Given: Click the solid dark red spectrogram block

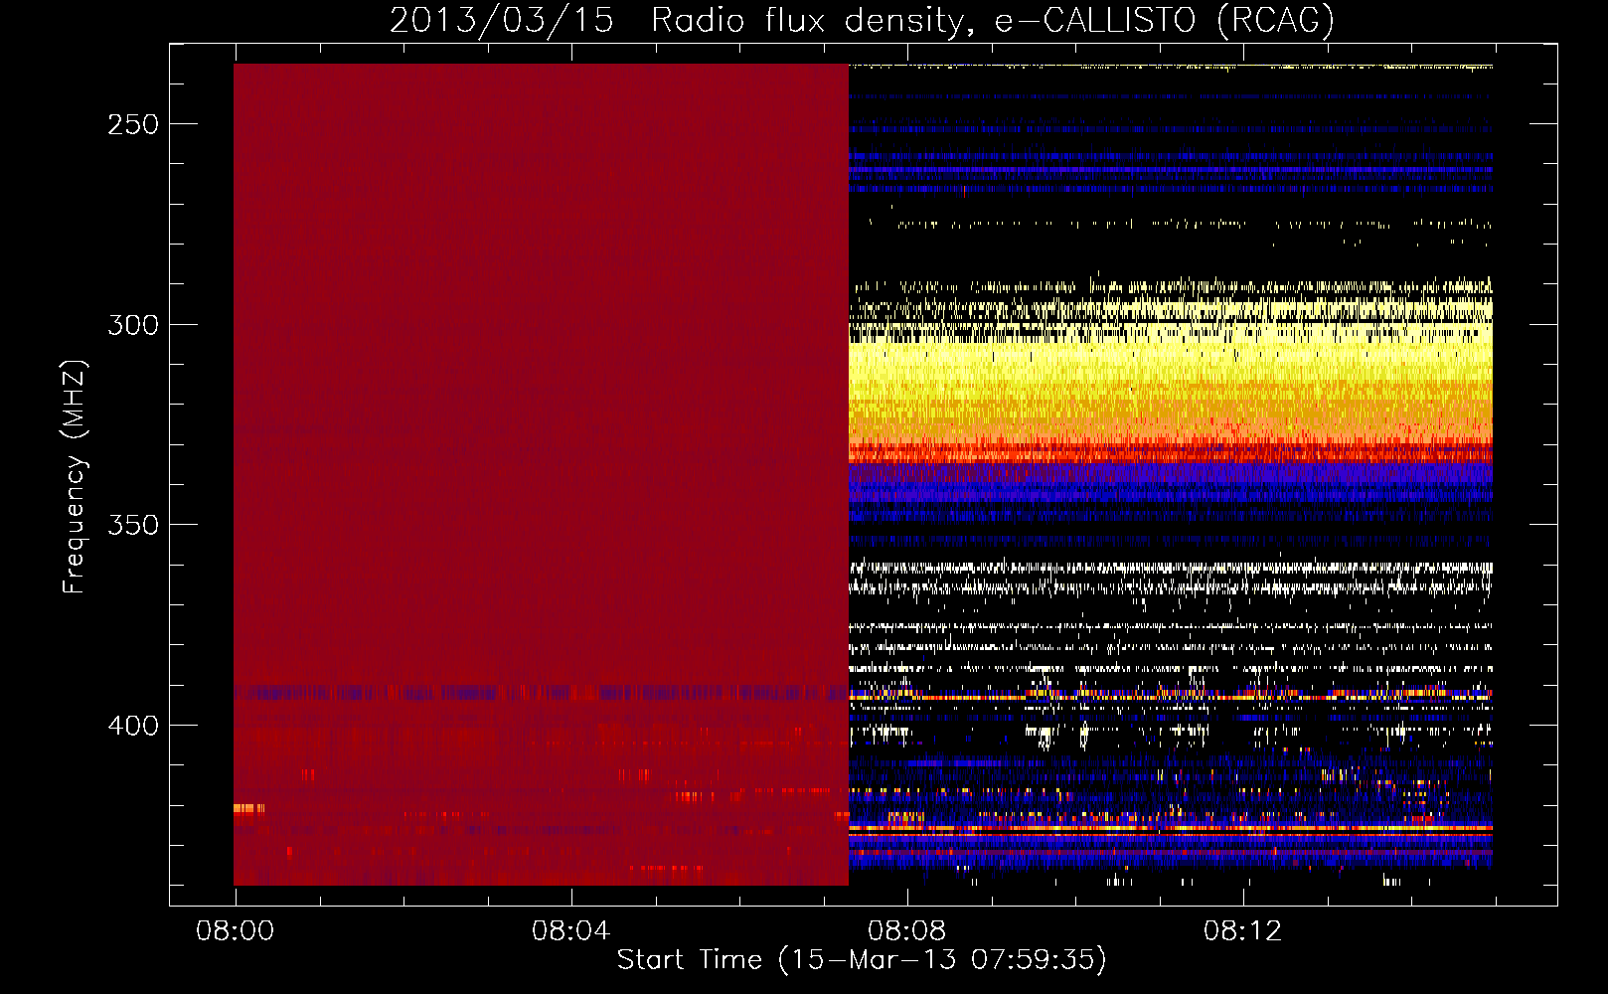Looking at the screenshot, I should click(541, 474).
